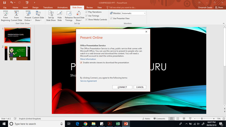Click the Share button
This screenshot has width=226, height=127.
coord(219,8)
